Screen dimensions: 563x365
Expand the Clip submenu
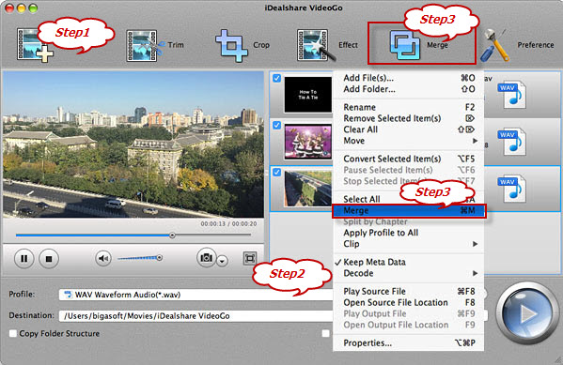tap(408, 244)
